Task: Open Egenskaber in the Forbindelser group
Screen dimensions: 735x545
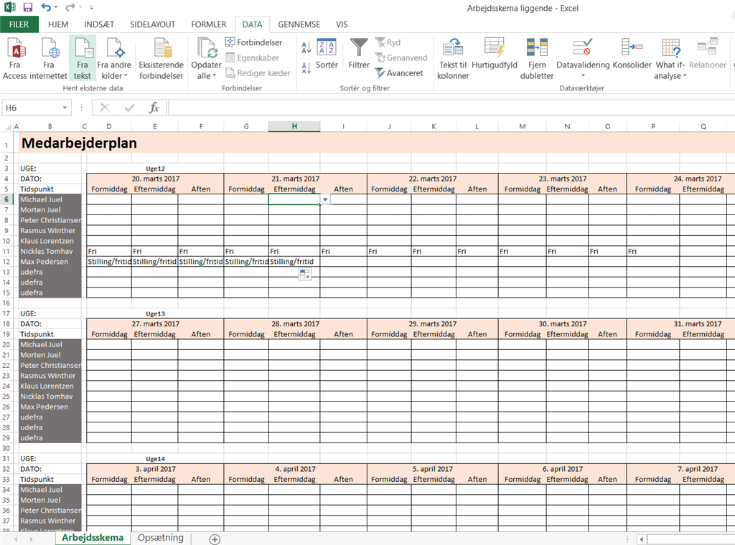Action: (252, 58)
